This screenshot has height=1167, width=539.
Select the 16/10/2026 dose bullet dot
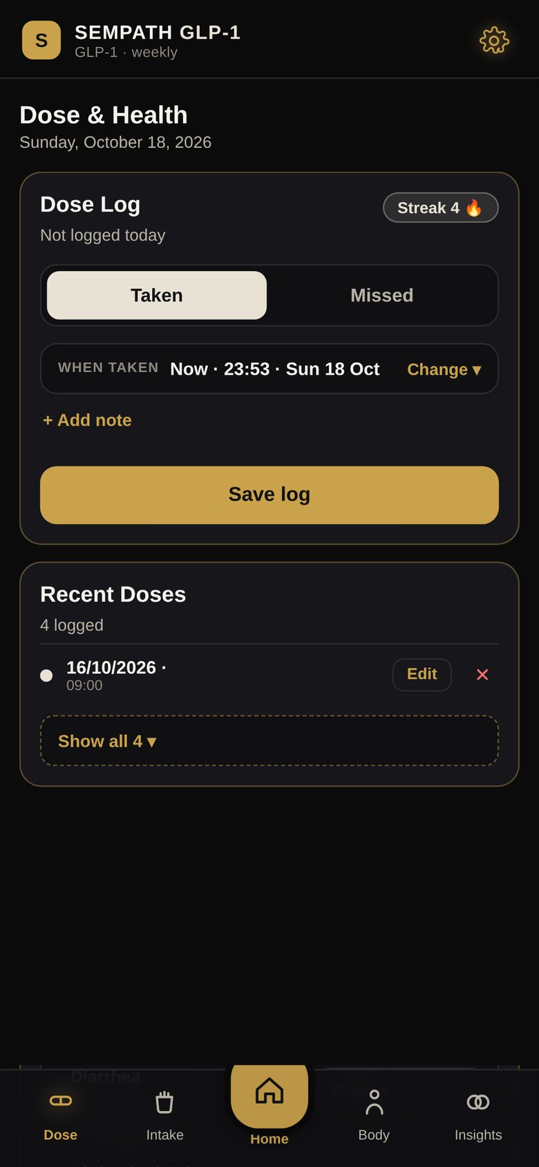click(x=46, y=675)
